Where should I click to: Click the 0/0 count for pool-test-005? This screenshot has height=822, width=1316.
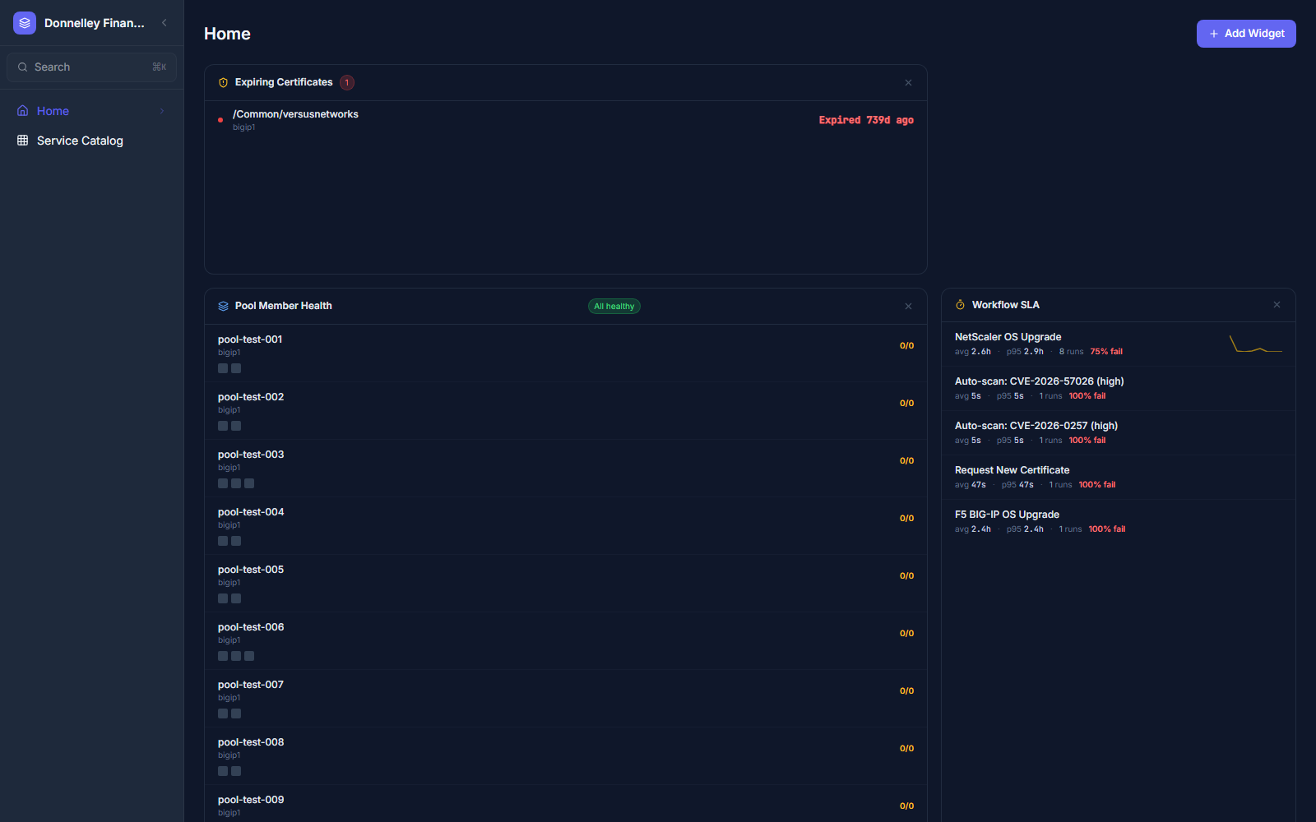click(906, 576)
